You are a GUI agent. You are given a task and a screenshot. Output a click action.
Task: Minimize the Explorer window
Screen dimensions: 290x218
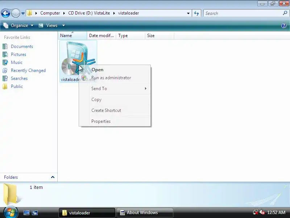pyautogui.click(x=262, y=4)
